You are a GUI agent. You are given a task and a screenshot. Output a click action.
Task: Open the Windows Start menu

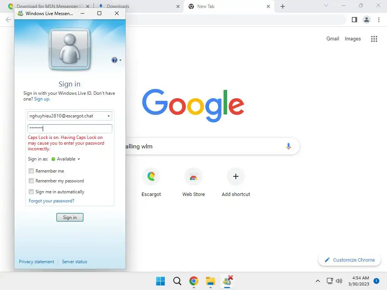coord(160,281)
